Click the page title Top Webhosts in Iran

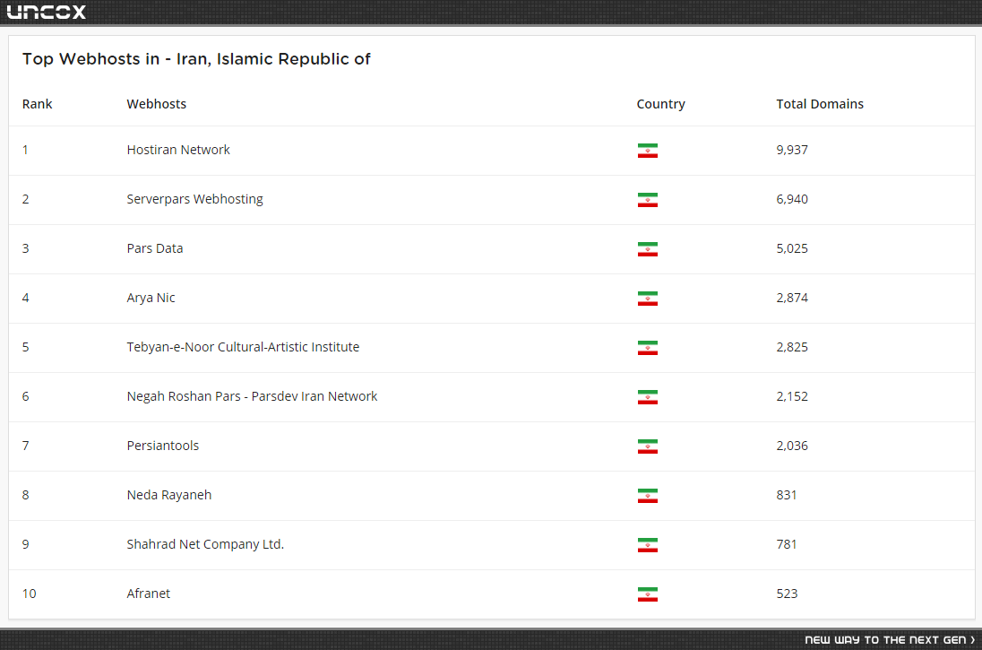196,59
